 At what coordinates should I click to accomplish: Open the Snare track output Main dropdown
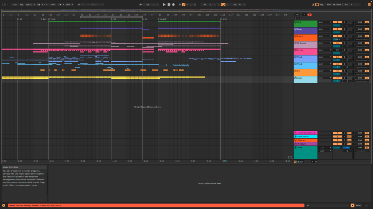pos(325,36)
